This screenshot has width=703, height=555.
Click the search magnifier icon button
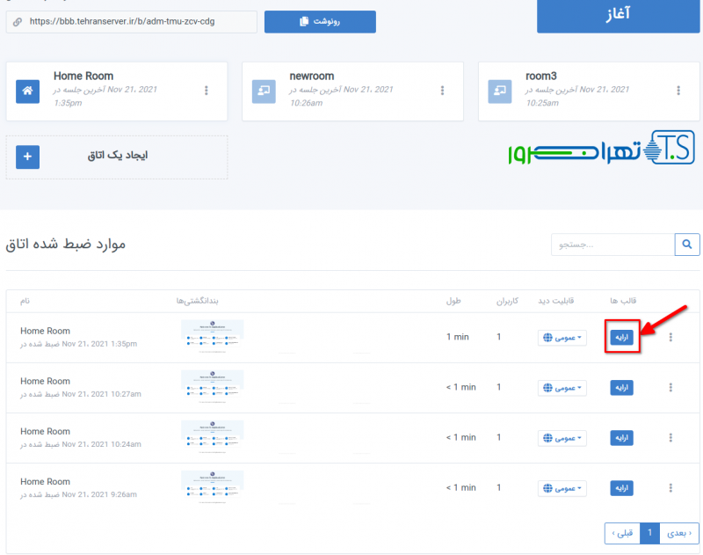686,245
